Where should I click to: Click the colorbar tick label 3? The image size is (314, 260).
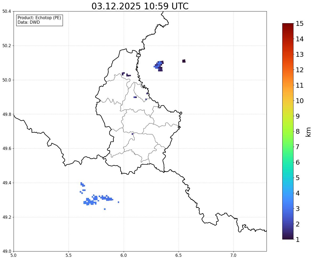(298, 209)
